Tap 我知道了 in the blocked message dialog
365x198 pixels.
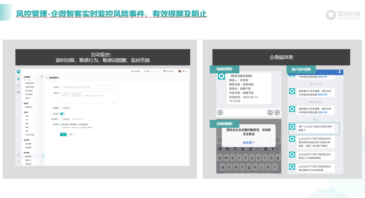coord(249,143)
